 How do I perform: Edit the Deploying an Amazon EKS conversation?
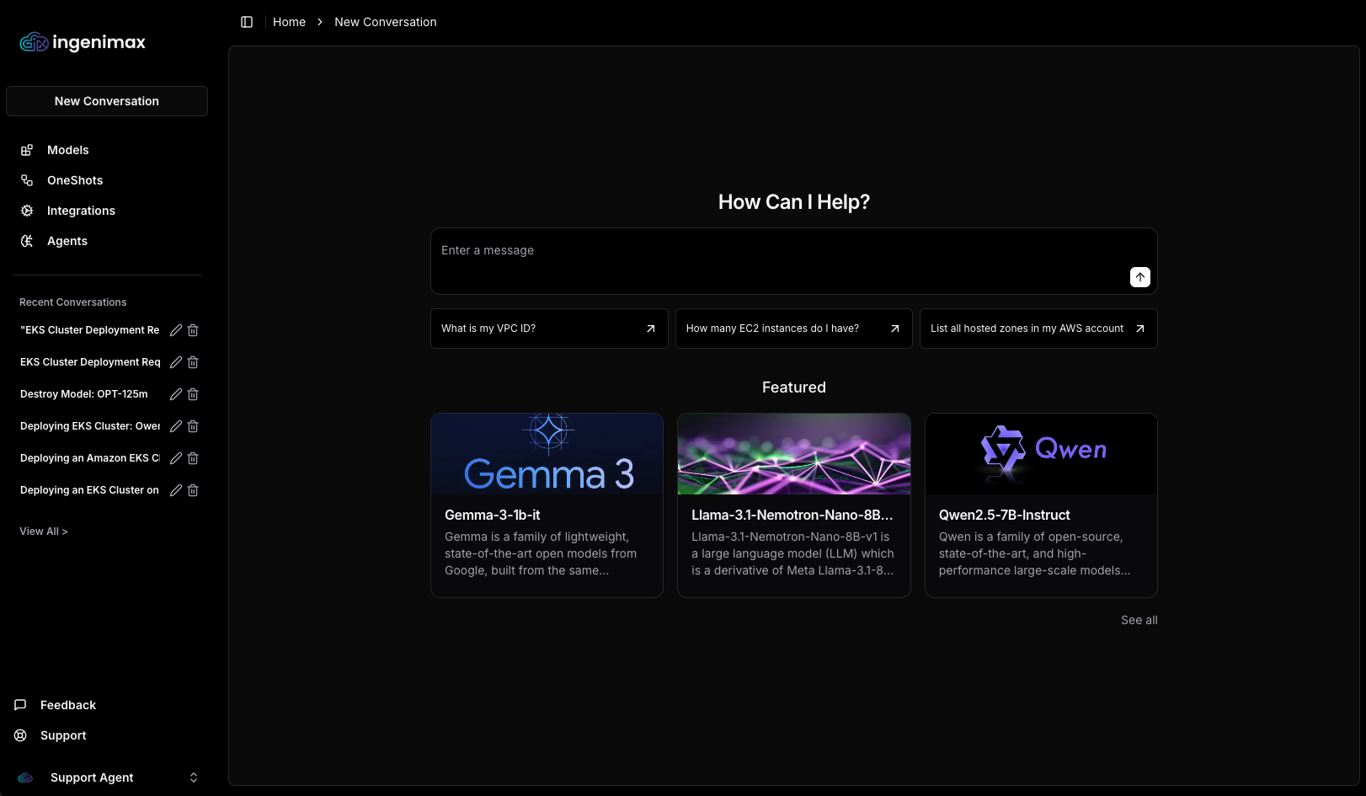(176, 458)
